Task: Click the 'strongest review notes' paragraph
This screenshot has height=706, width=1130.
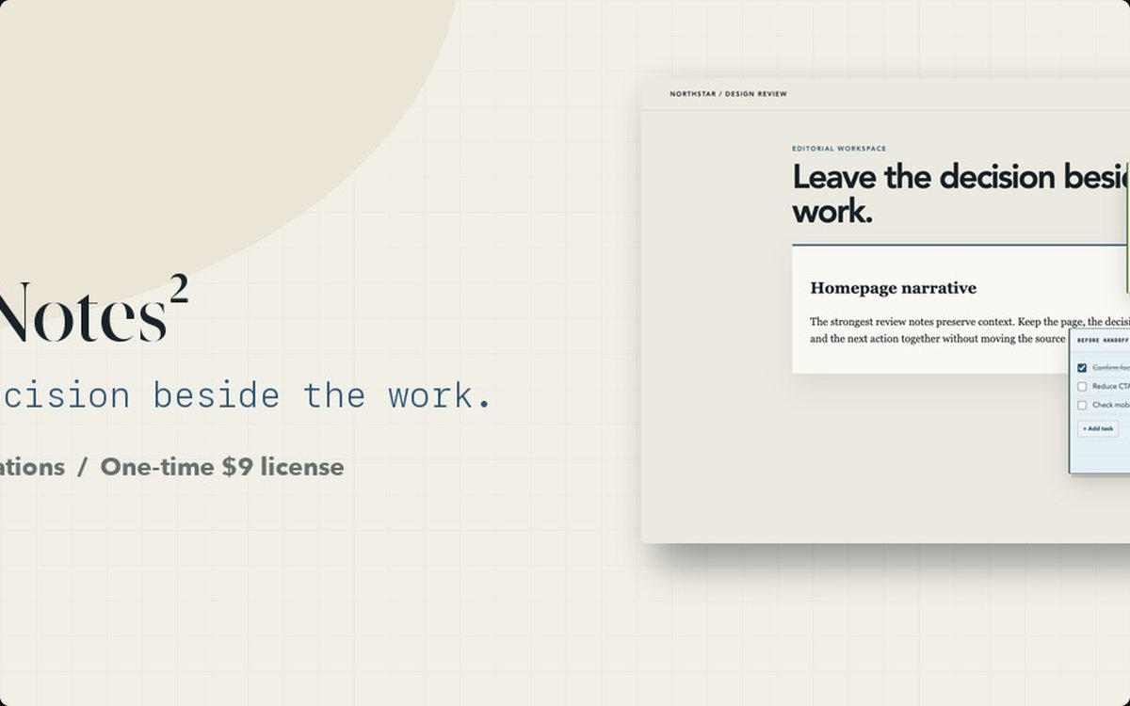Action: pos(970,329)
